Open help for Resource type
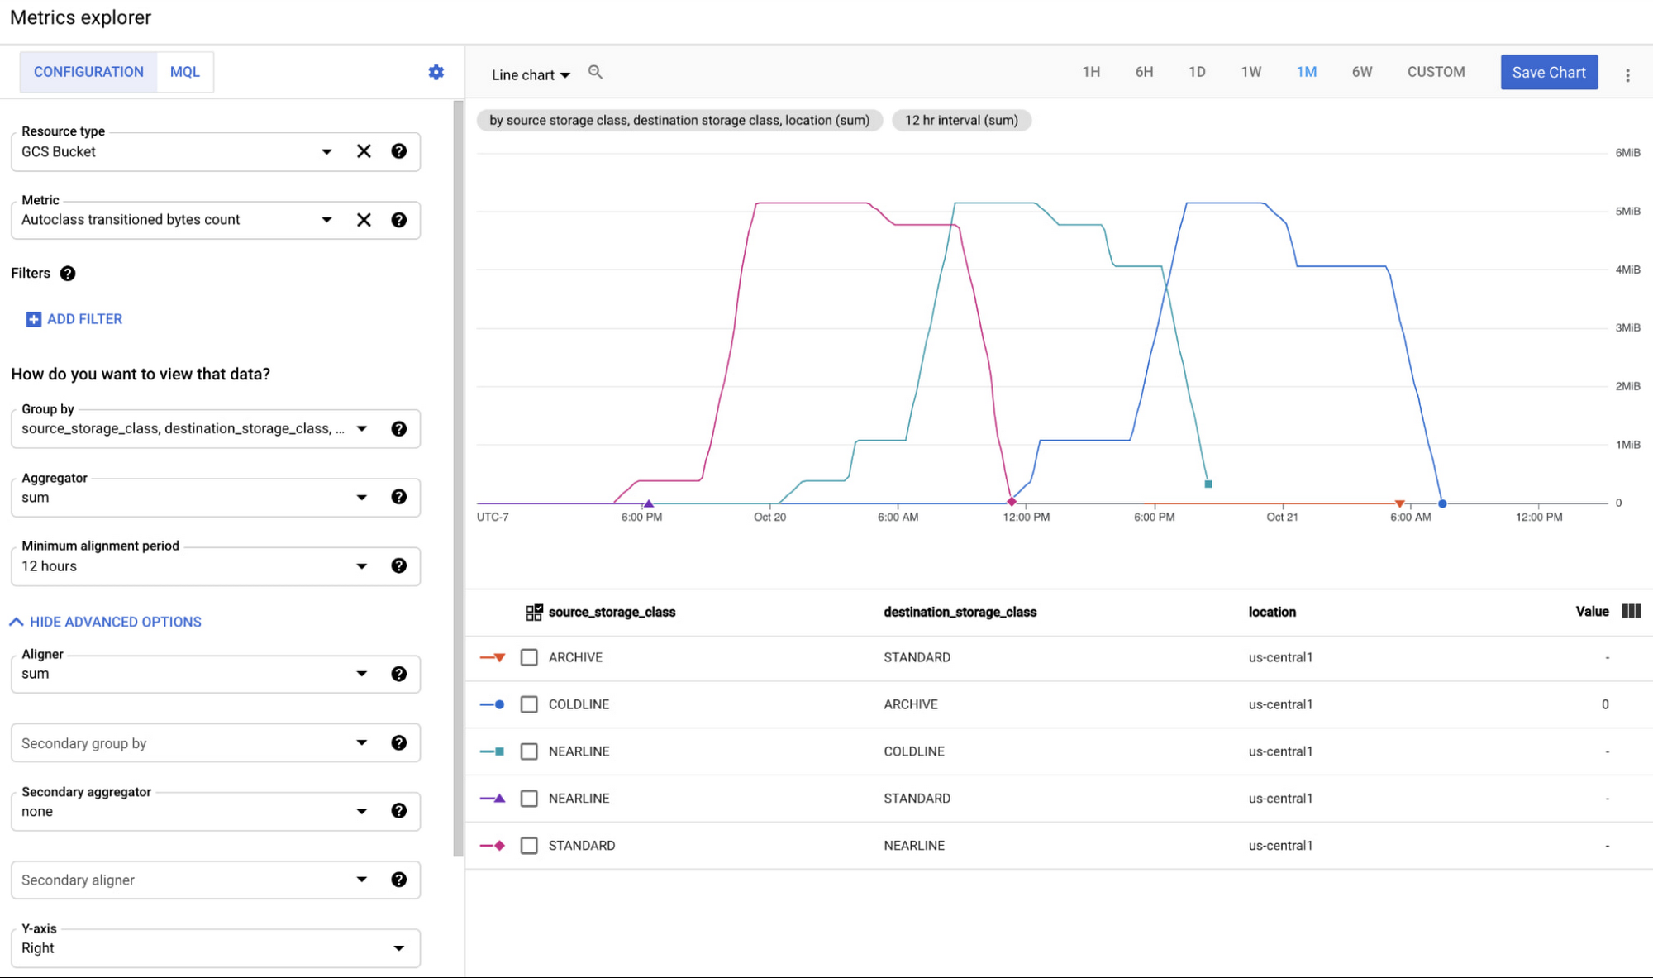Screen dimensions: 1653x978 399,151
